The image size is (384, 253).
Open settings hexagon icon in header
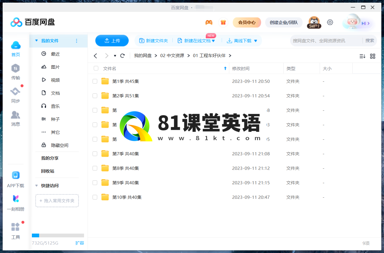[x=330, y=22]
